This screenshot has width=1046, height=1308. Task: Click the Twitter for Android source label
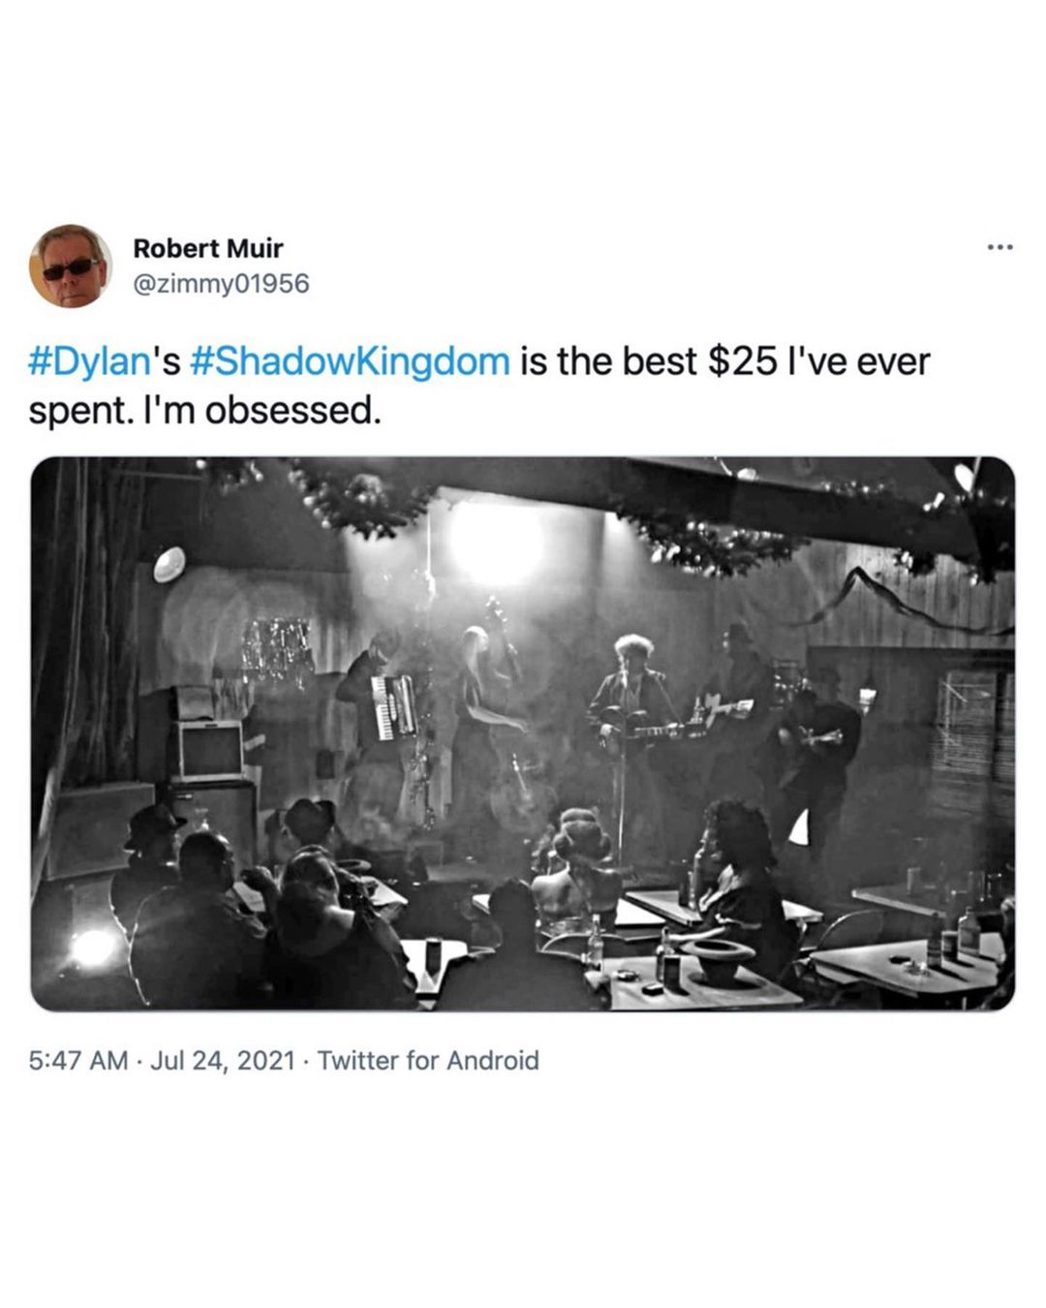(x=428, y=1060)
